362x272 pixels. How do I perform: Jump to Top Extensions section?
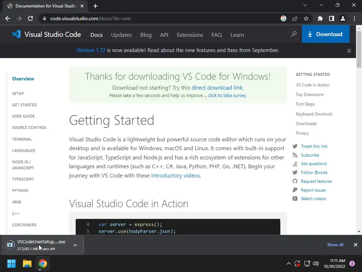(x=310, y=94)
